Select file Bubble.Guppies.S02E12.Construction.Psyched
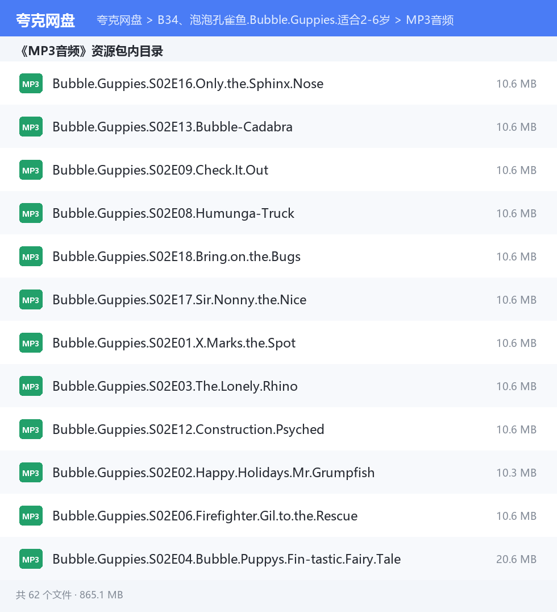 [188, 429]
